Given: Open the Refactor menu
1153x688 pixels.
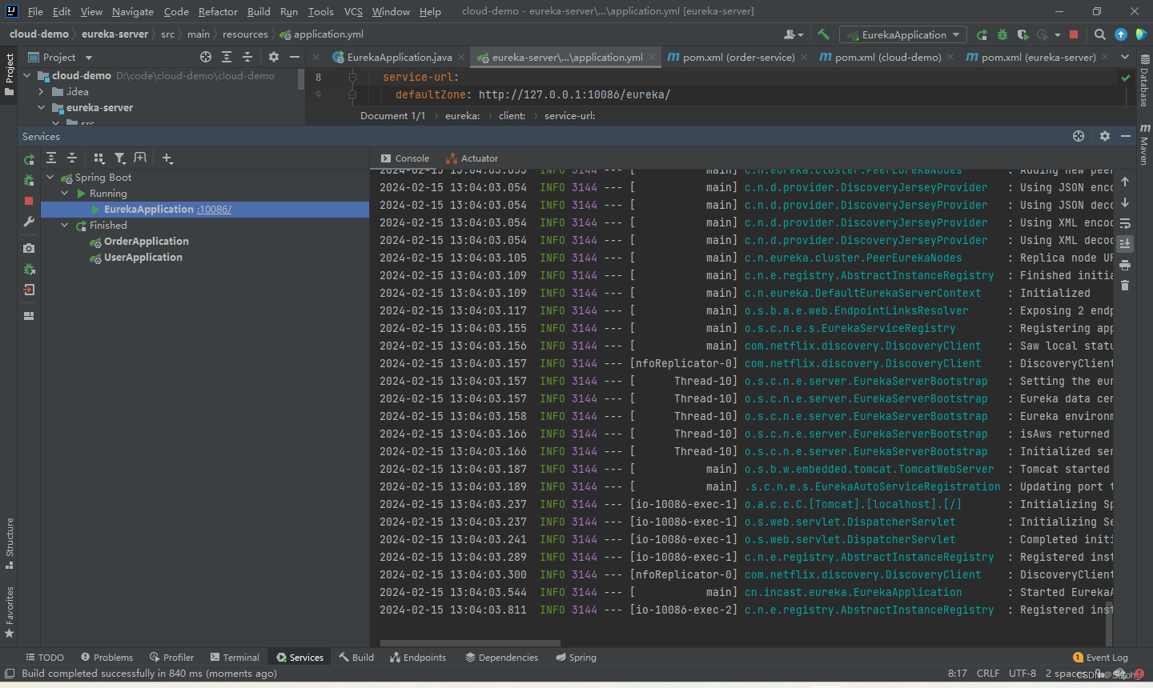Looking at the screenshot, I should click(218, 11).
